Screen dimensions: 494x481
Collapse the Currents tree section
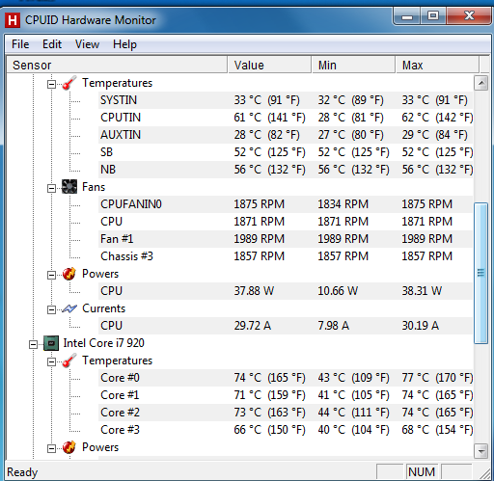click(x=51, y=309)
